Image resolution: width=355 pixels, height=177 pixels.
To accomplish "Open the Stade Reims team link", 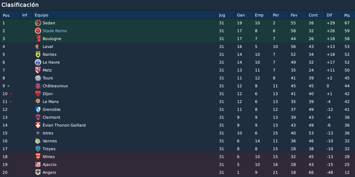I will [x=55, y=31].
